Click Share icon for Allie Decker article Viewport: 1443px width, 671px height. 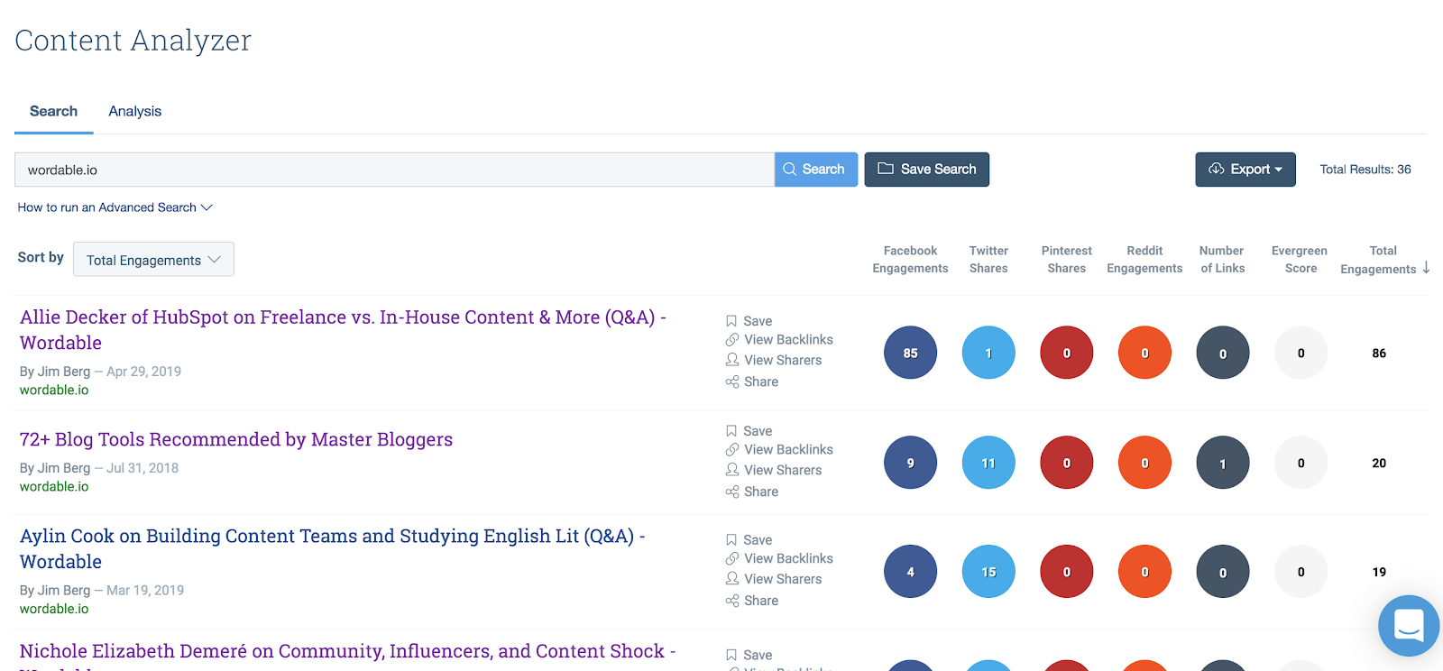(732, 381)
